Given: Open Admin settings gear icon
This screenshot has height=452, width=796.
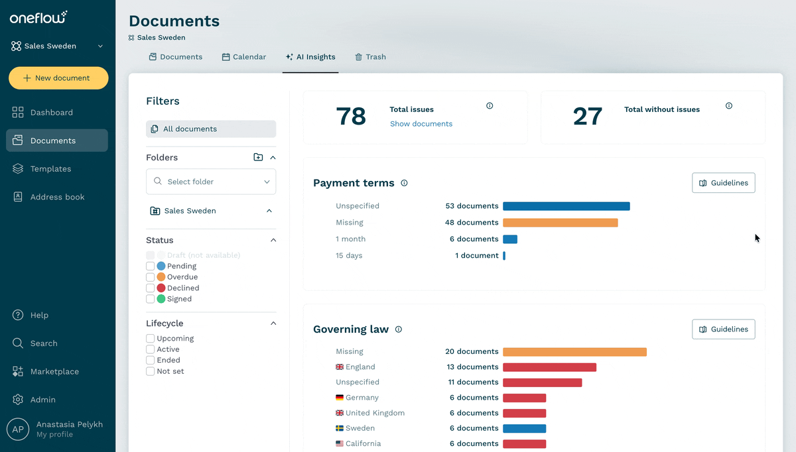Looking at the screenshot, I should [x=18, y=400].
